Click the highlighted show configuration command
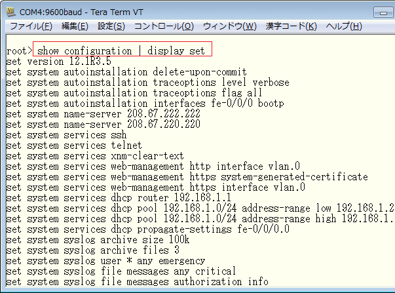The image size is (395, 293). click(122, 49)
